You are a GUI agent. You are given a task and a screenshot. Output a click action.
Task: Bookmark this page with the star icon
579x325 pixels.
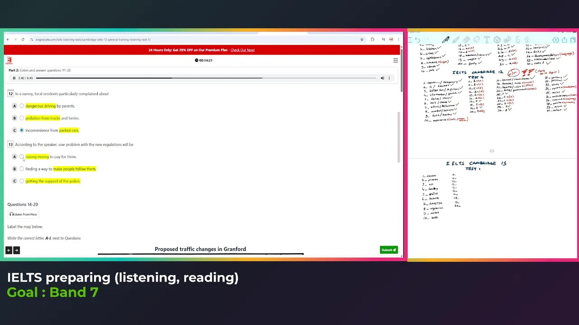(x=362, y=39)
